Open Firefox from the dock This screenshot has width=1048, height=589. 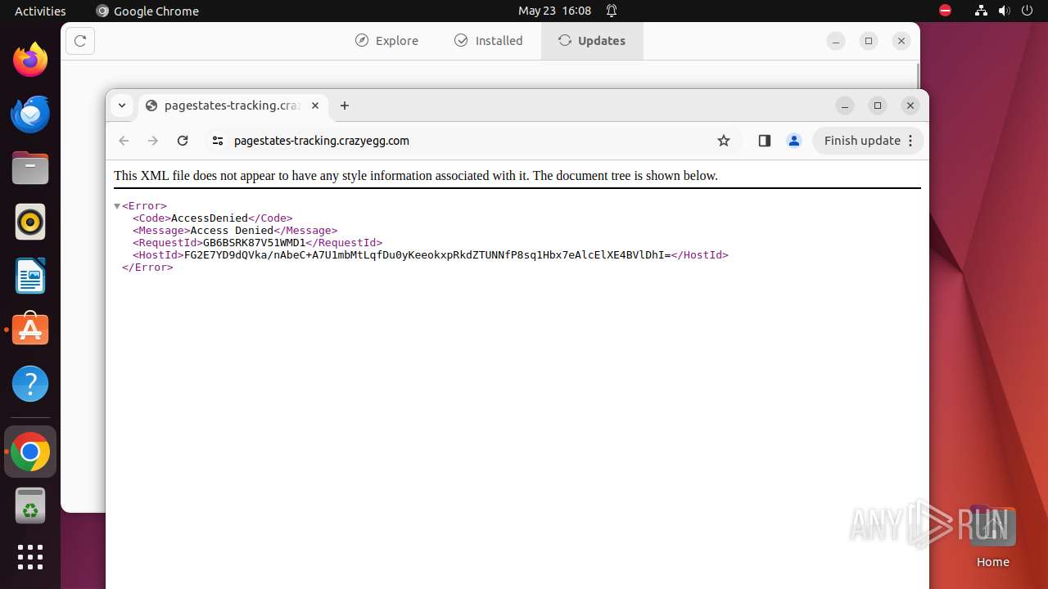tap(30, 60)
